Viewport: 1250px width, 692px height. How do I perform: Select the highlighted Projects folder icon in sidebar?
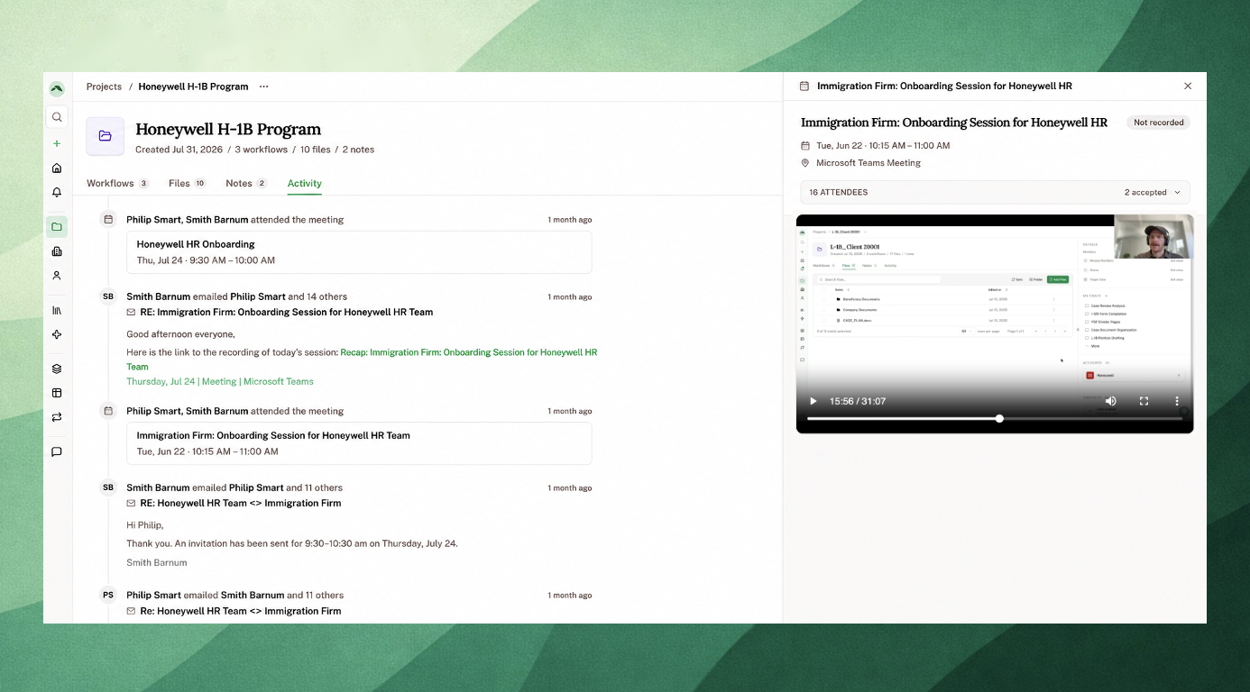click(x=57, y=226)
